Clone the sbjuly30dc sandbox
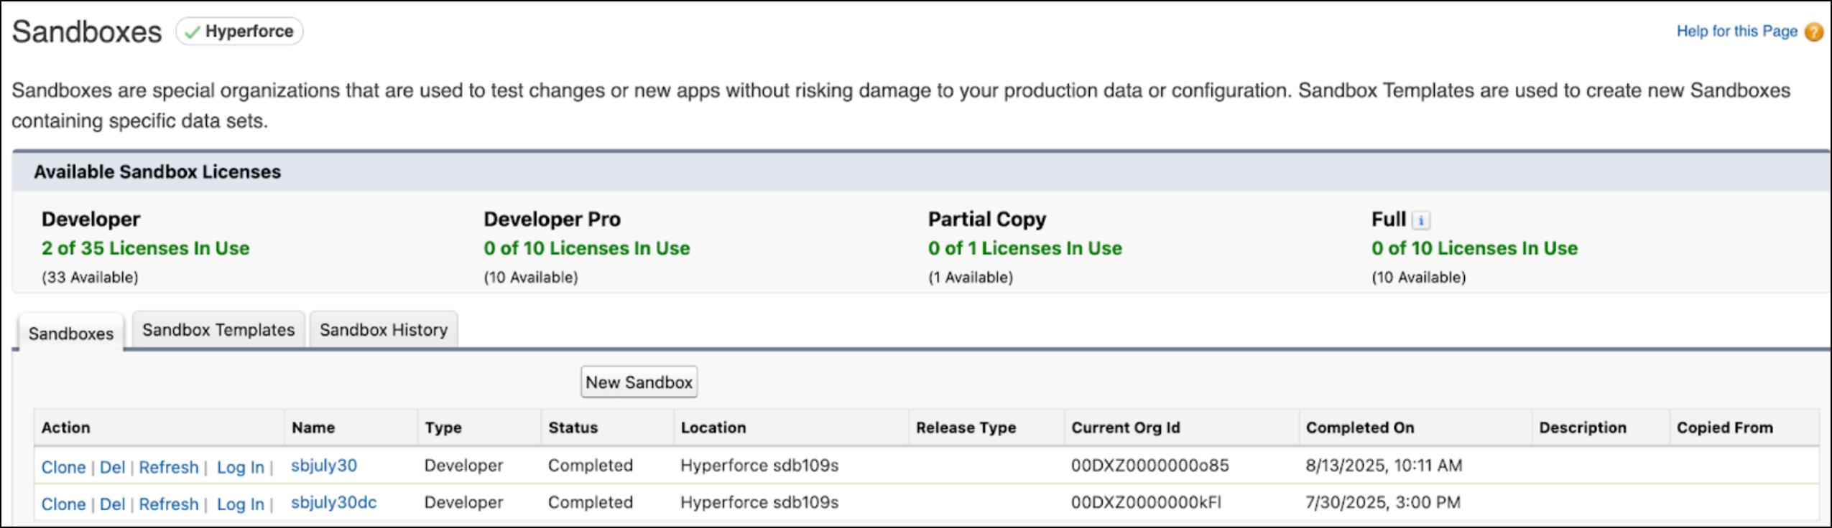This screenshot has width=1832, height=528. 63,504
